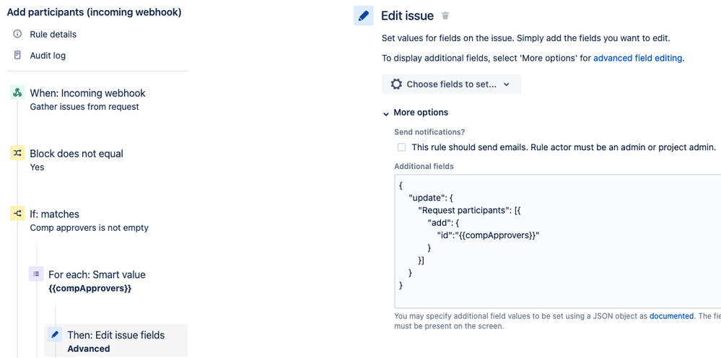Open Audit log in the sidebar
The height and width of the screenshot is (358, 721).
(x=48, y=56)
